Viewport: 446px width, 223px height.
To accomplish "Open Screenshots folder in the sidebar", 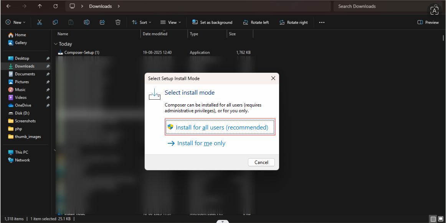I will [26, 121].
